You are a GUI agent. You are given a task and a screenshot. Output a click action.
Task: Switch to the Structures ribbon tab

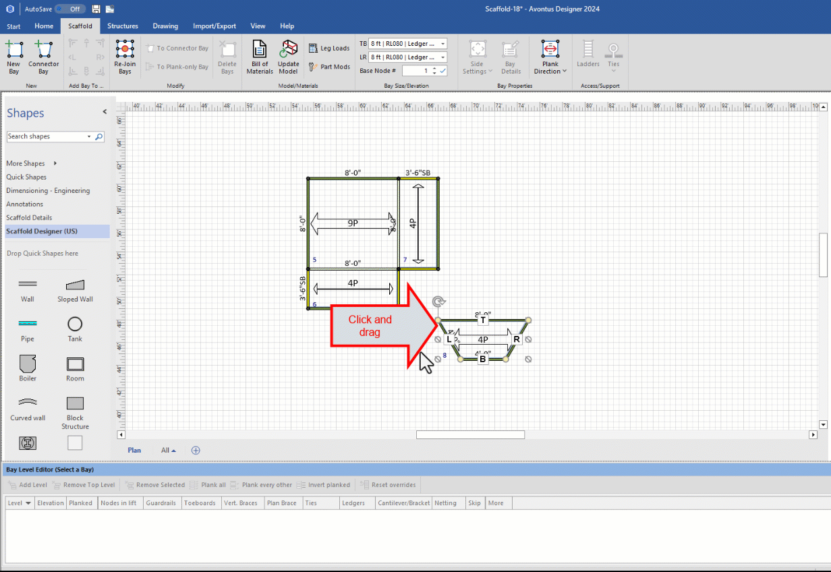pos(123,26)
